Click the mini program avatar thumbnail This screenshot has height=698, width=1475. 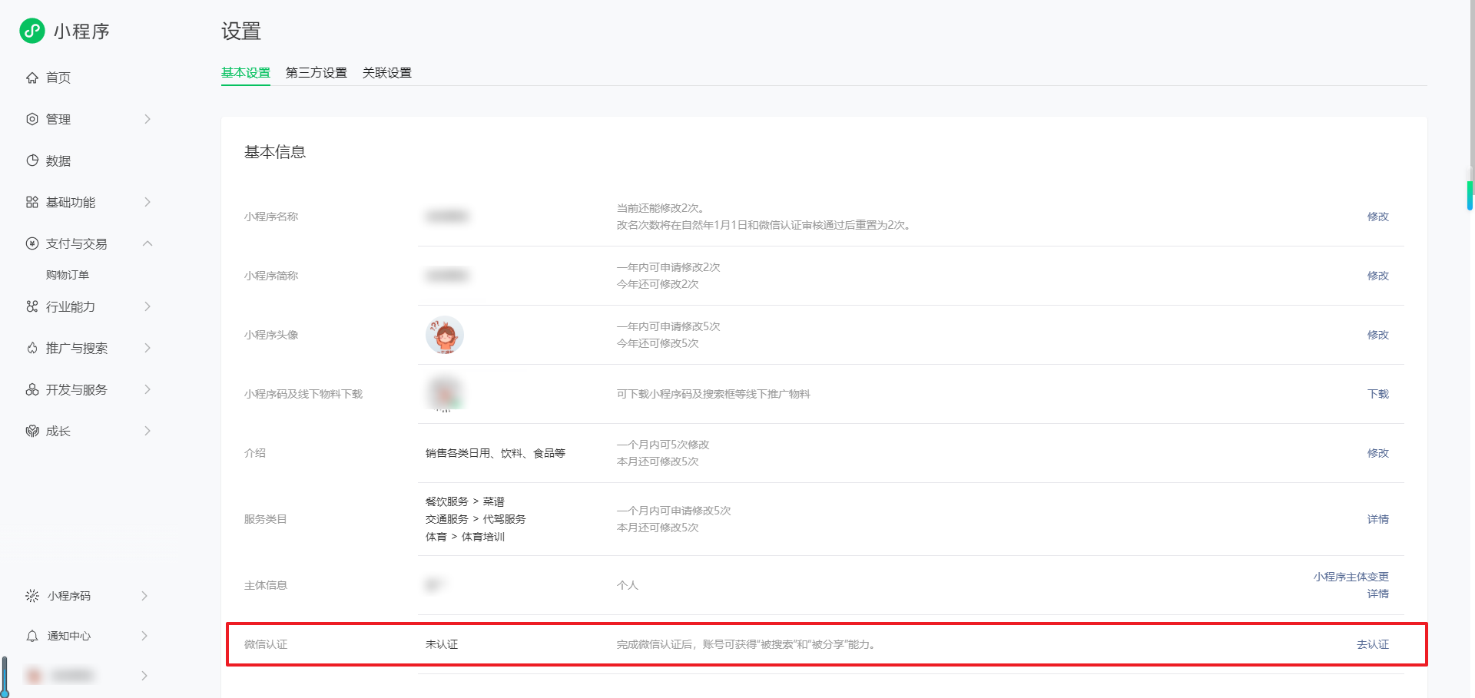[445, 335]
